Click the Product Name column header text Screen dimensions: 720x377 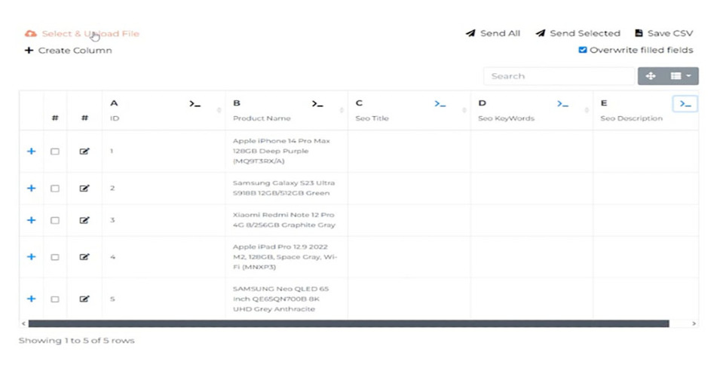[262, 118]
